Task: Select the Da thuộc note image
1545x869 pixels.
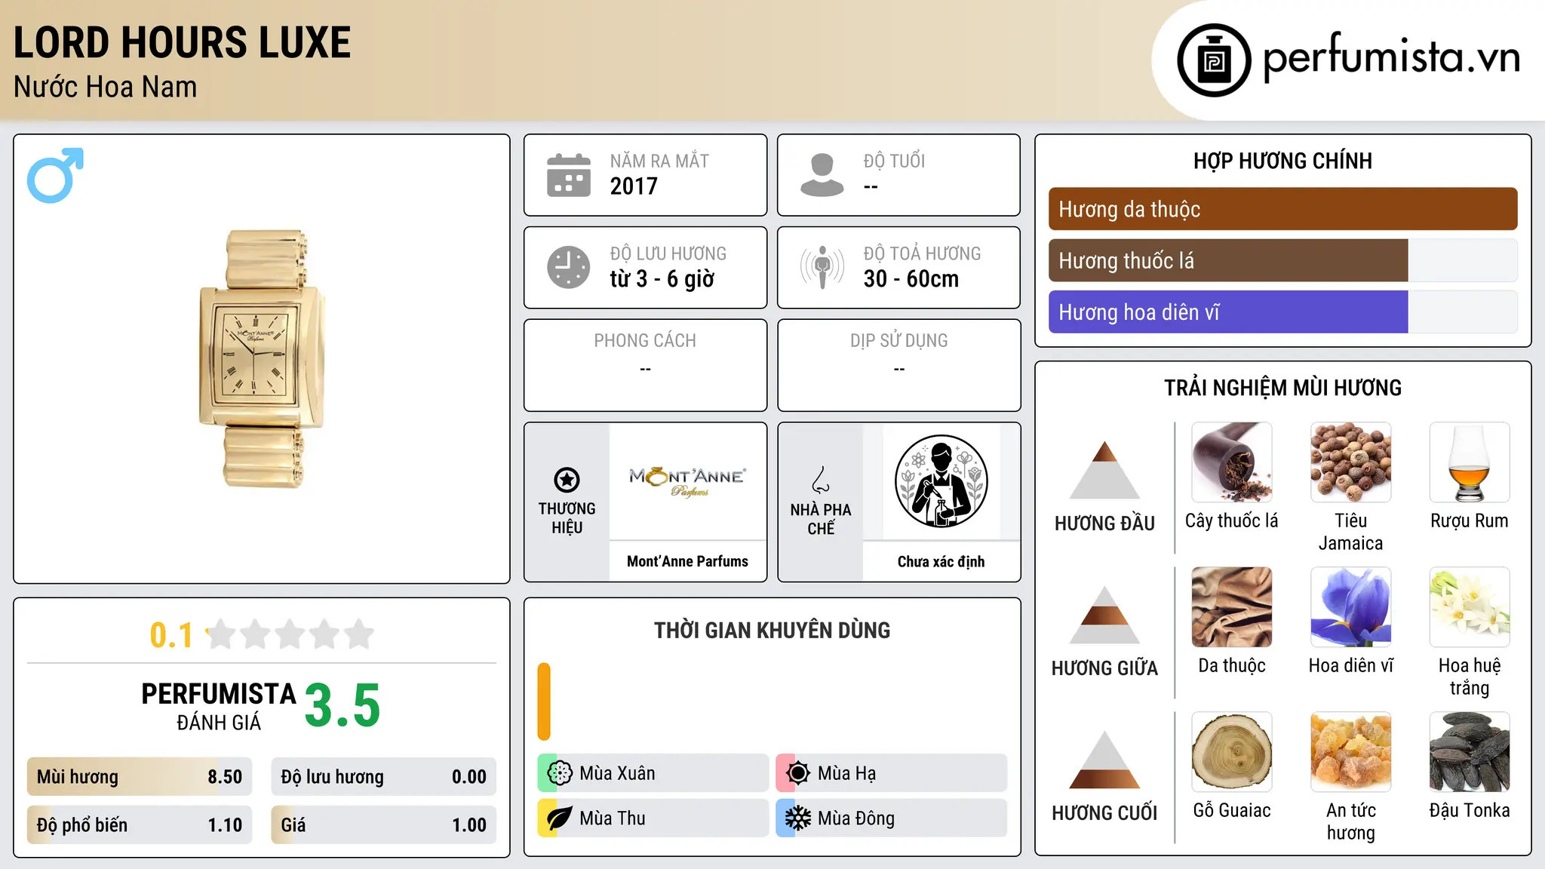Action: 1232,607
